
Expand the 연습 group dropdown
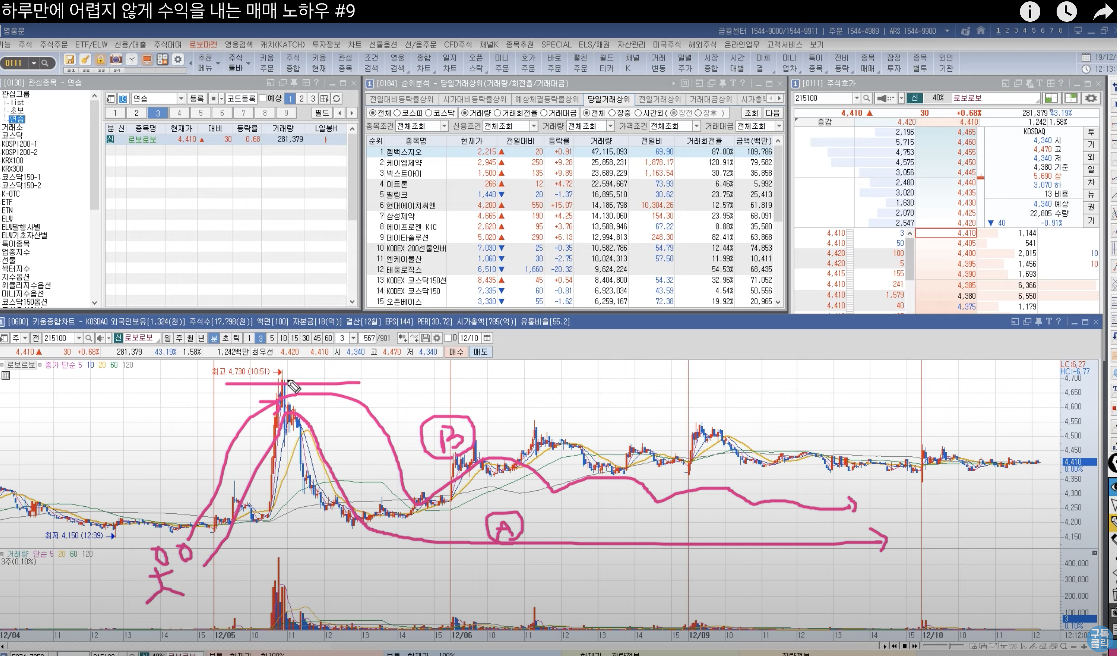pyautogui.click(x=181, y=98)
